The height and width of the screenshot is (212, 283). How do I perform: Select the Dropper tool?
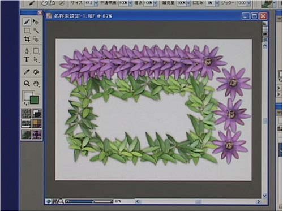(27, 72)
